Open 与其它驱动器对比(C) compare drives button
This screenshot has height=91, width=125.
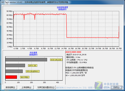click(46, 87)
